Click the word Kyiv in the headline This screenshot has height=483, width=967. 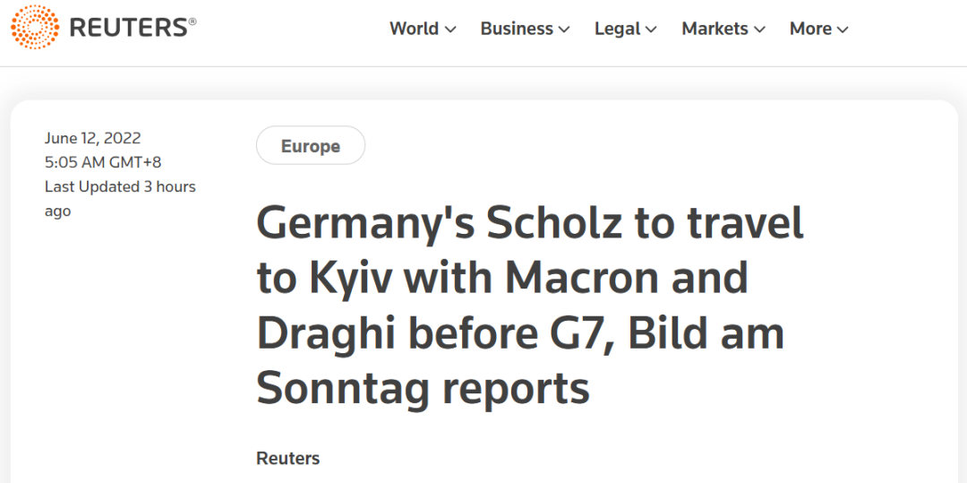(351, 278)
